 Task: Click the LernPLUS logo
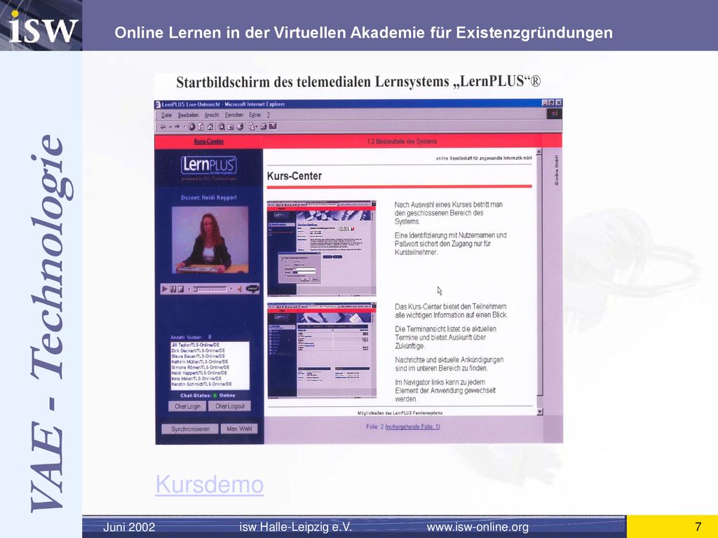click(209, 165)
